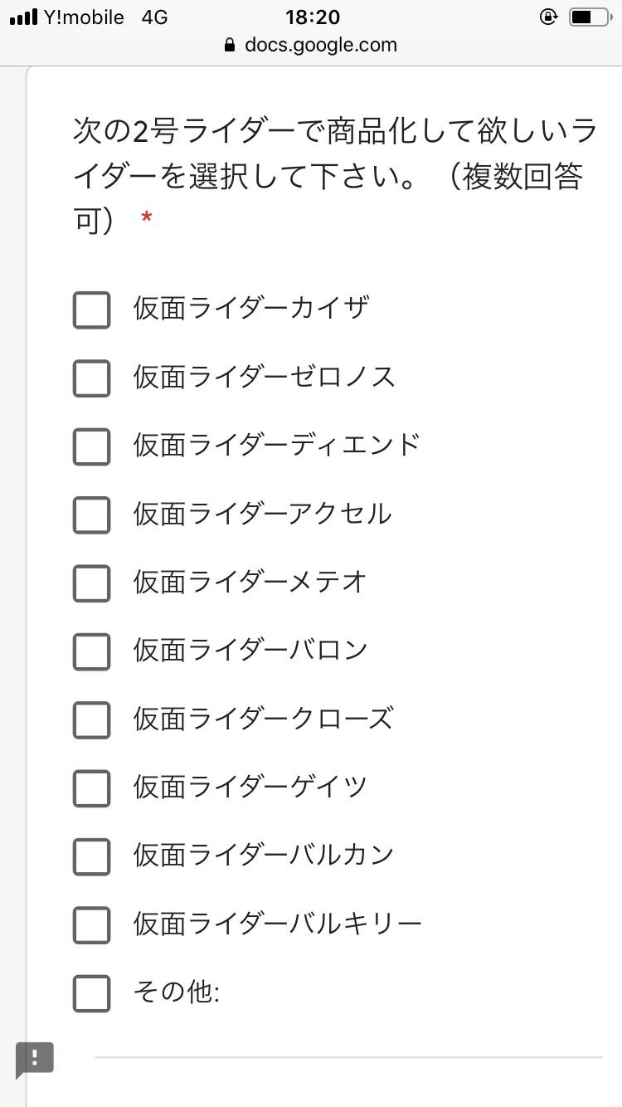Choose the 仮面ライダーバロン checkbox
The image size is (622, 1107).
tap(91, 651)
